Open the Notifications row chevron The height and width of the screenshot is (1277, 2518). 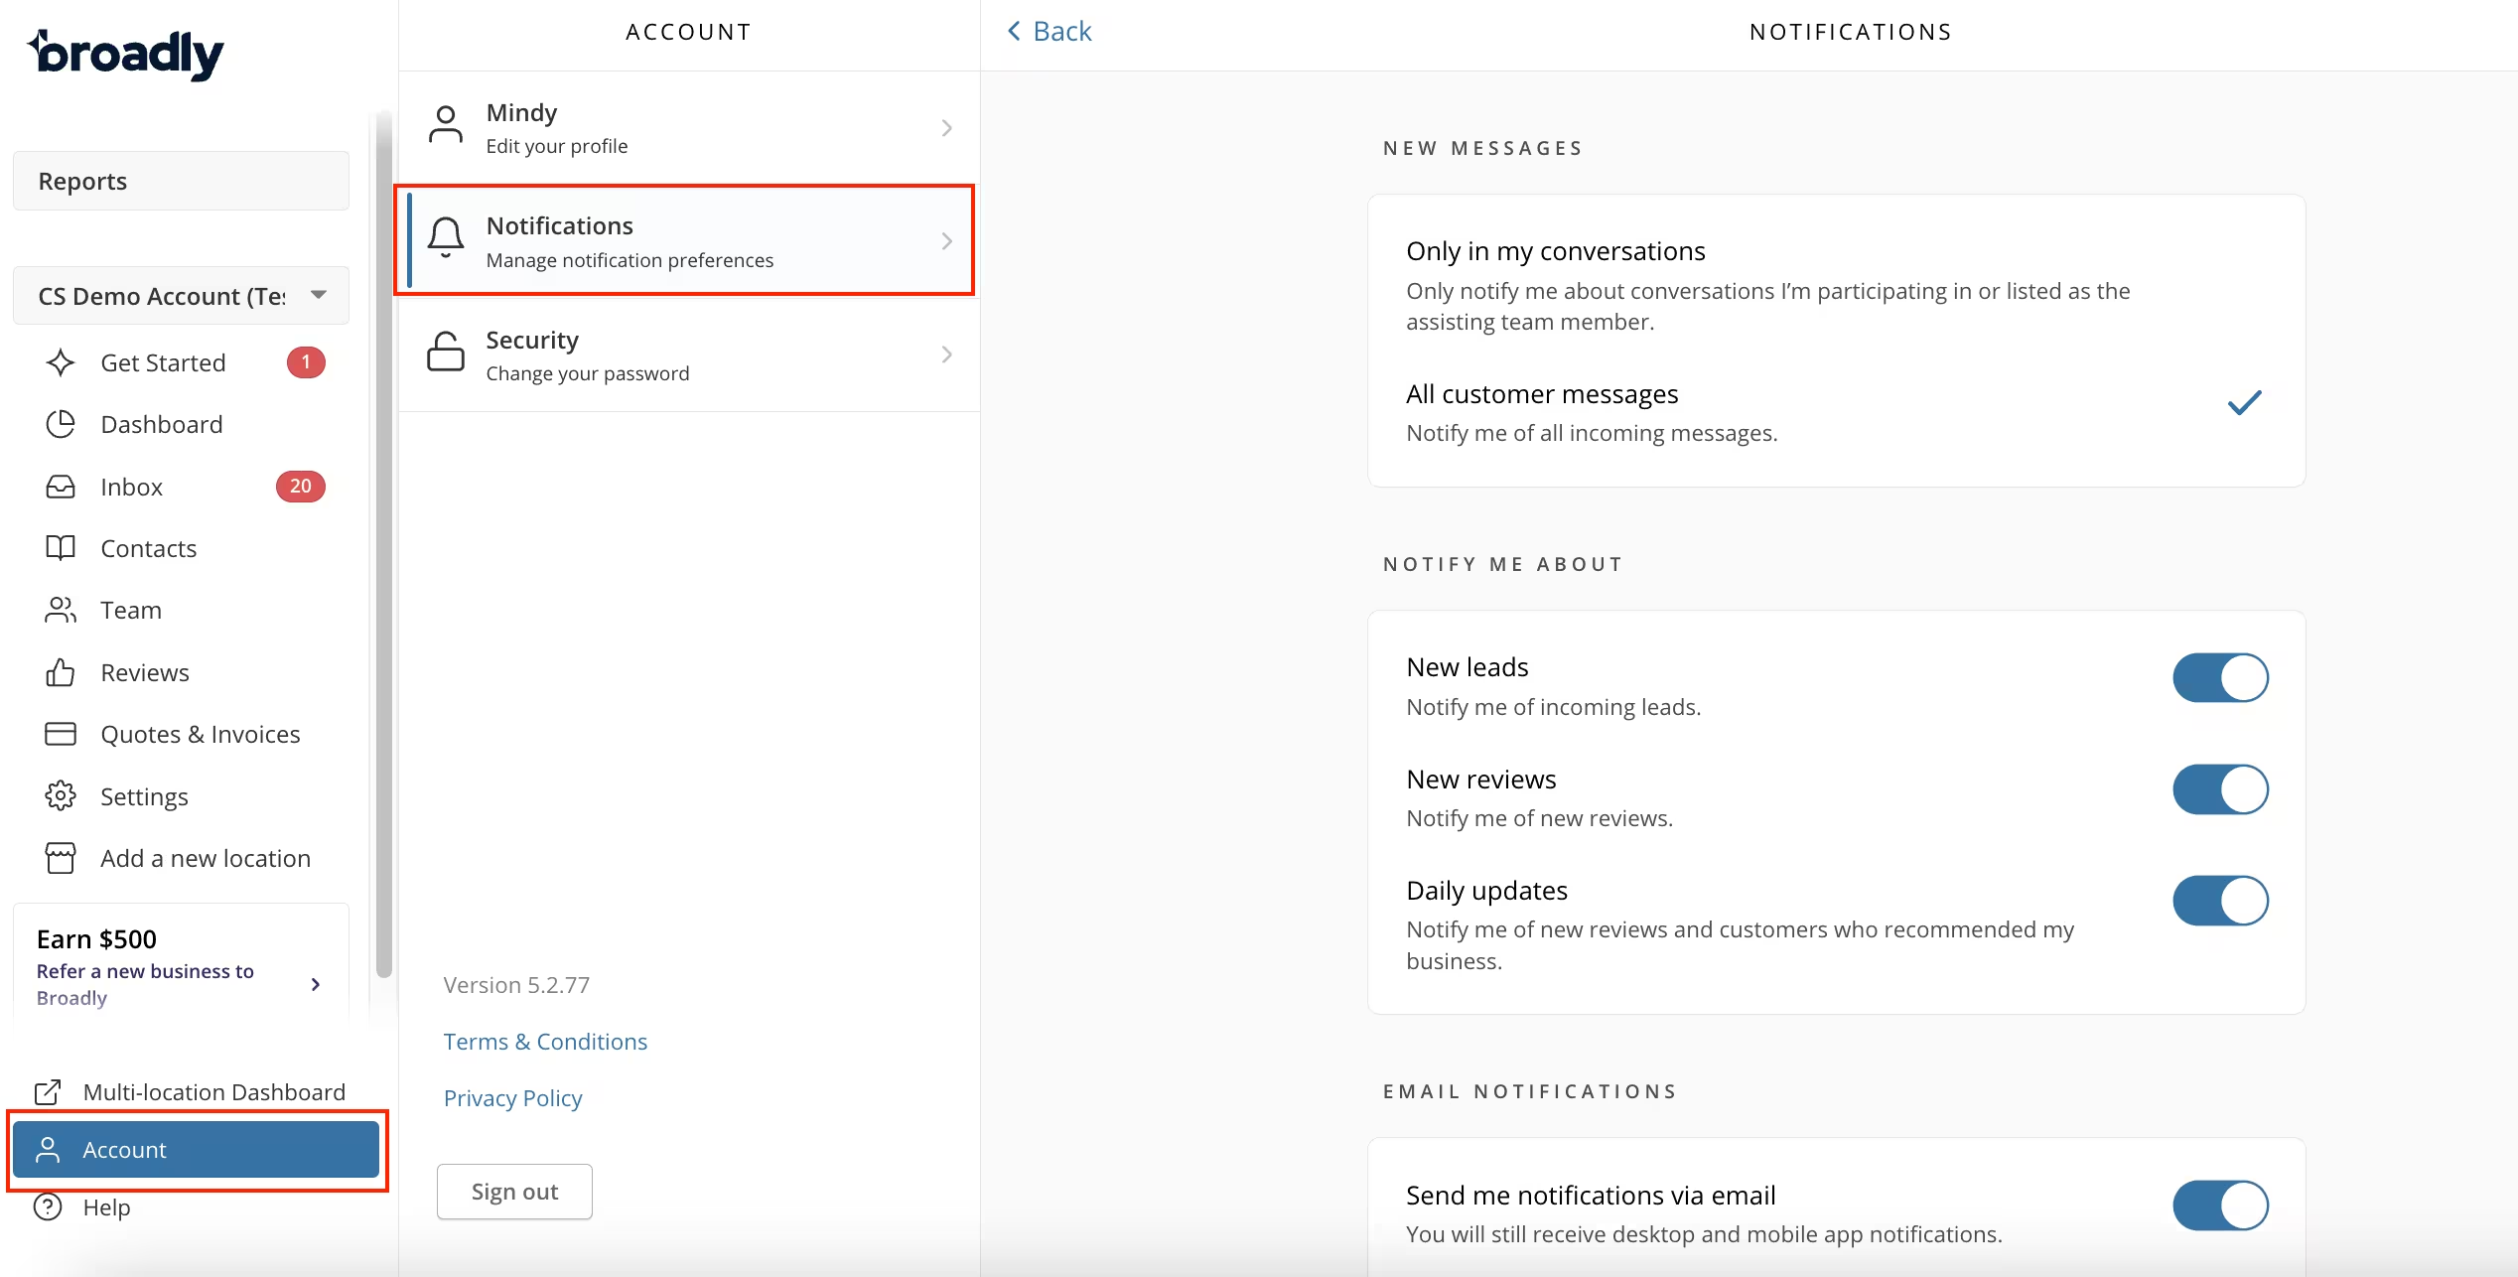pyautogui.click(x=946, y=241)
